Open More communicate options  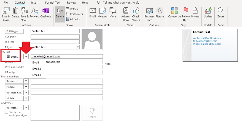point(113,14)
